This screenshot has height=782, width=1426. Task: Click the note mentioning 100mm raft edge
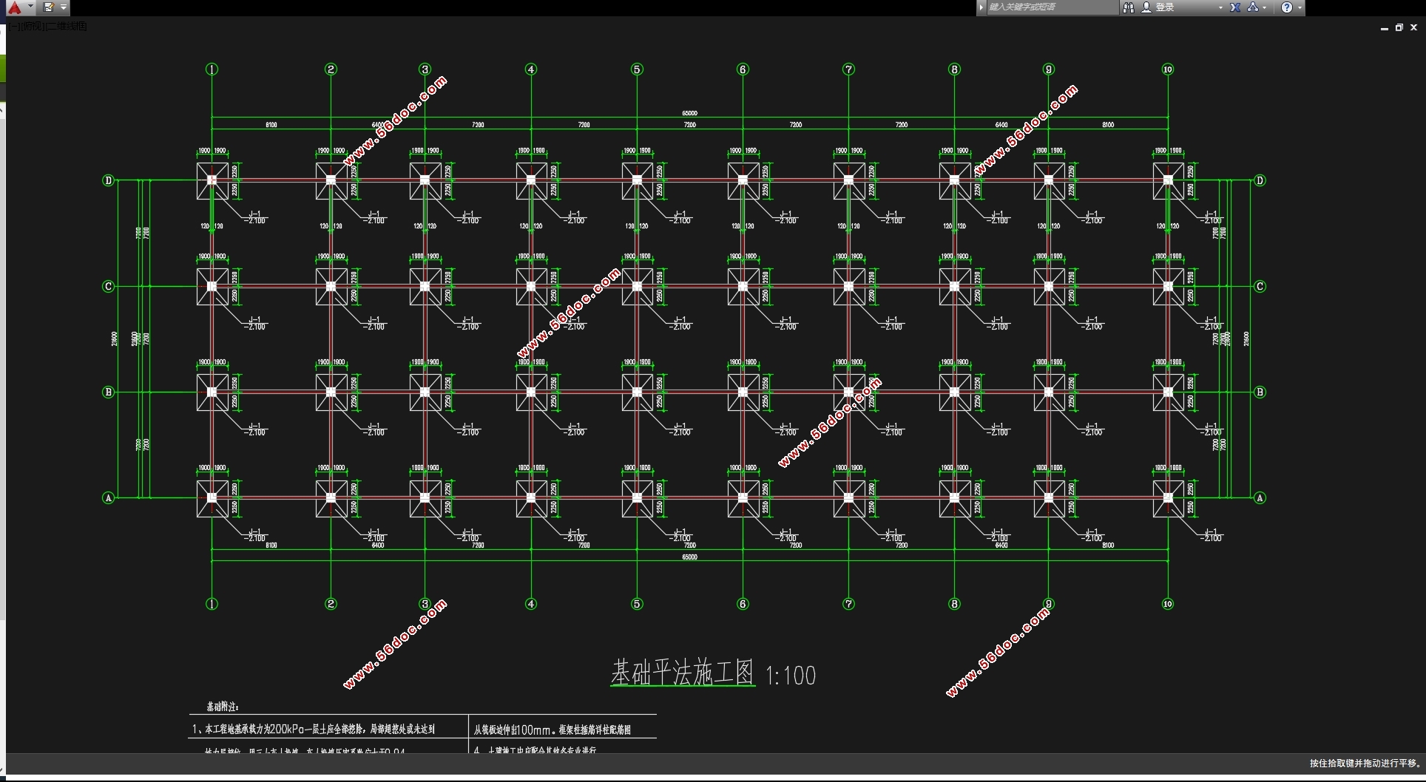553,730
